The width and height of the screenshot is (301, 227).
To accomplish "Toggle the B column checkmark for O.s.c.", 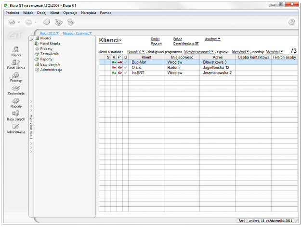I will pos(125,68).
